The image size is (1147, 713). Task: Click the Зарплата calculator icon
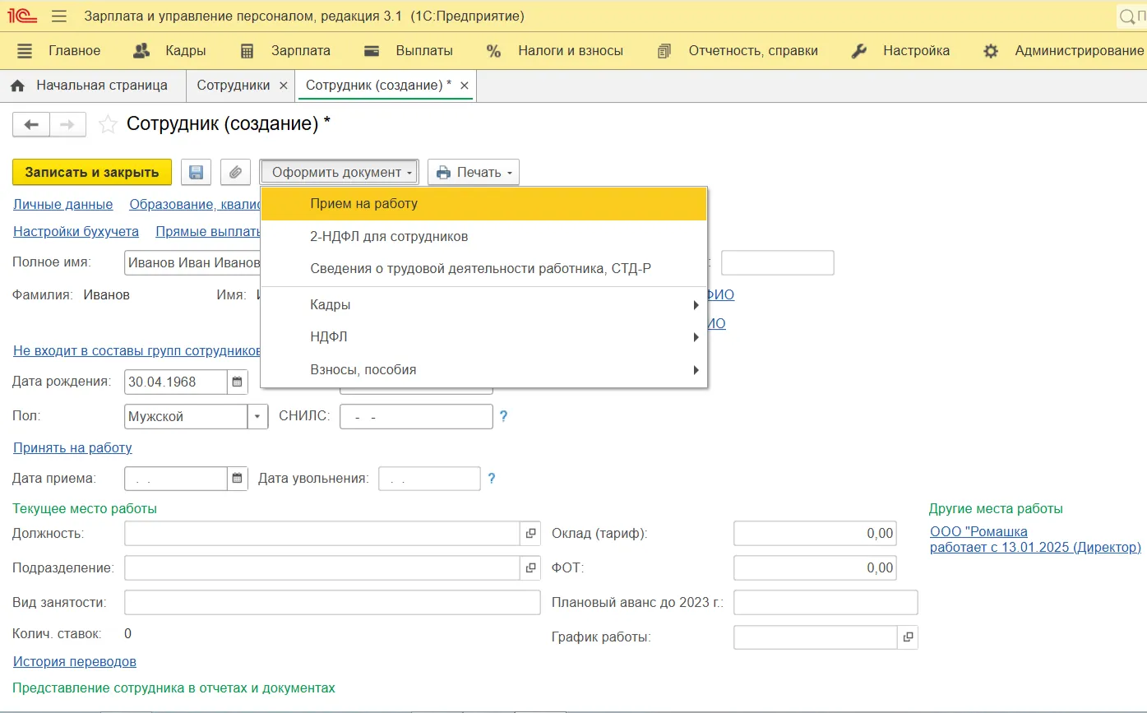(x=247, y=51)
